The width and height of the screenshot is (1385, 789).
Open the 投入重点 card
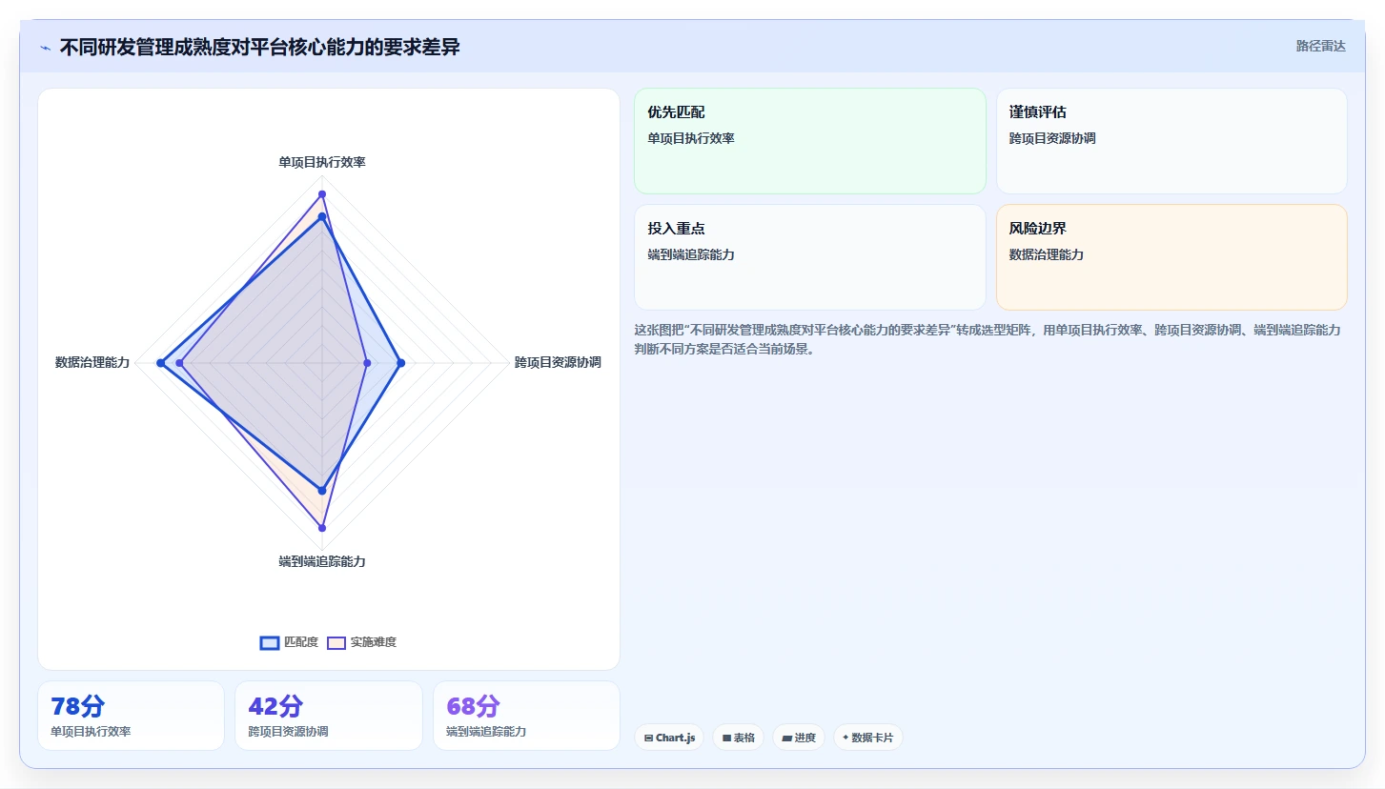pos(810,257)
